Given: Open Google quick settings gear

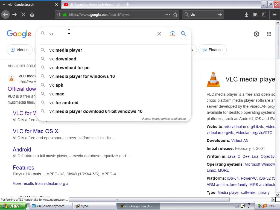Looking at the screenshot, I should pyautogui.click(x=256, y=34).
